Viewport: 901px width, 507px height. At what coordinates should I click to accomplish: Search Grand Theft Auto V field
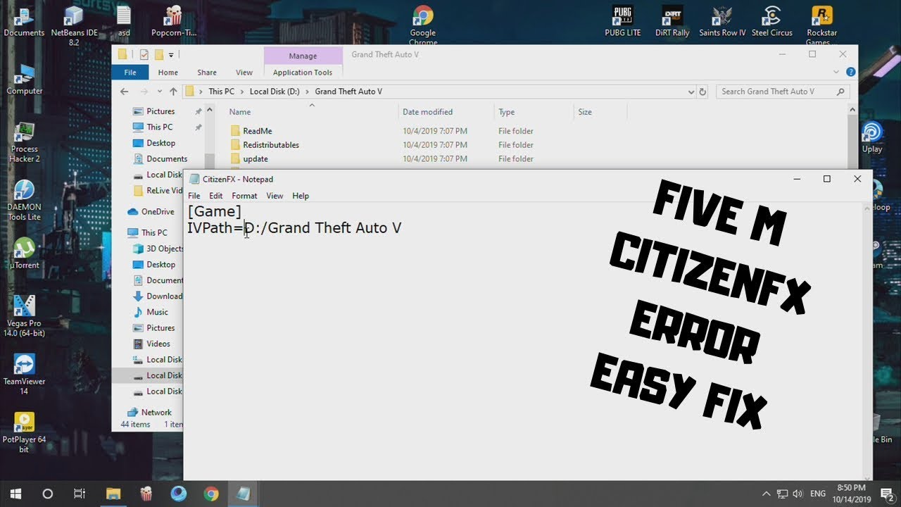tap(782, 92)
